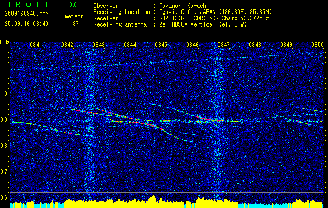Click location Ogaki, Gifu, JAPAN text

pos(215,12)
